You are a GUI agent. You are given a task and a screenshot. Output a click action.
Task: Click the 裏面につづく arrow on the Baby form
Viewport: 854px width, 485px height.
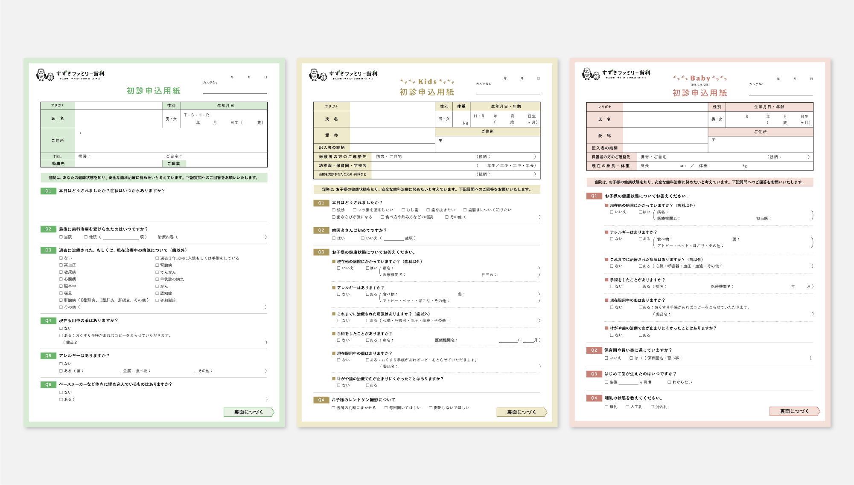coord(795,411)
